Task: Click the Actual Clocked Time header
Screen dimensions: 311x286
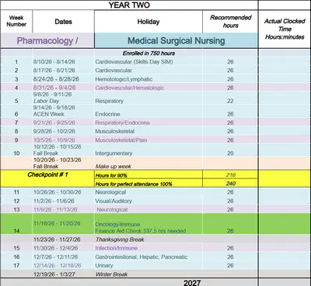Action: click(285, 29)
